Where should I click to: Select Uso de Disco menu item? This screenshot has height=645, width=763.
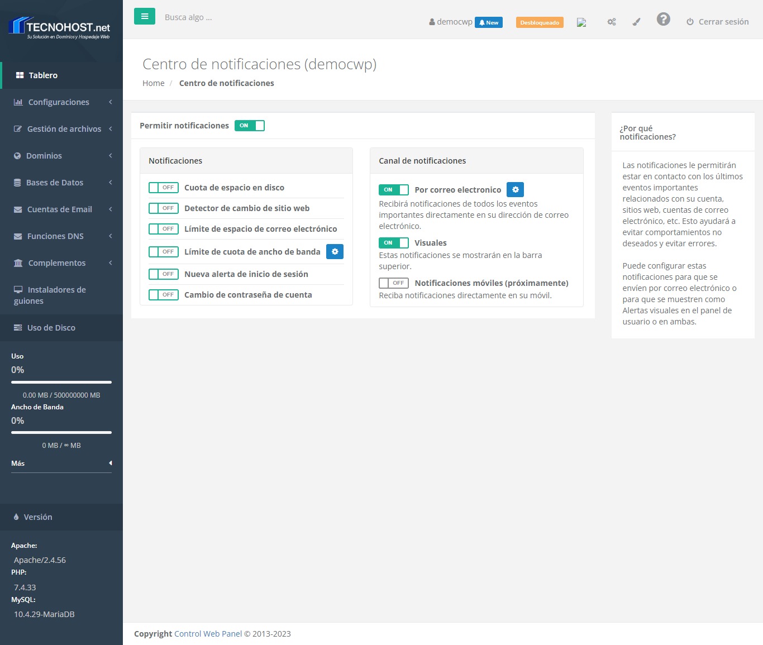[51, 328]
